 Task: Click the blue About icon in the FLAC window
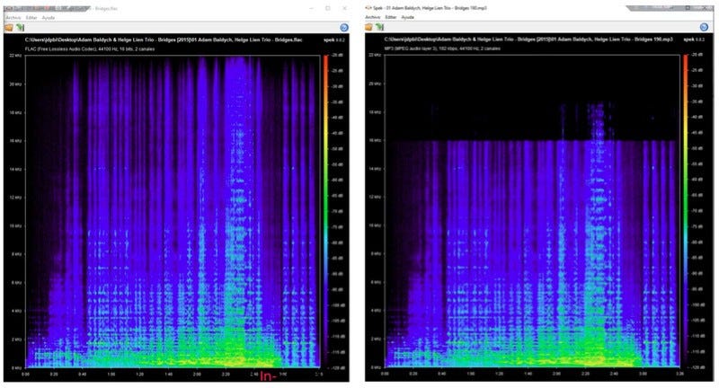pos(344,28)
